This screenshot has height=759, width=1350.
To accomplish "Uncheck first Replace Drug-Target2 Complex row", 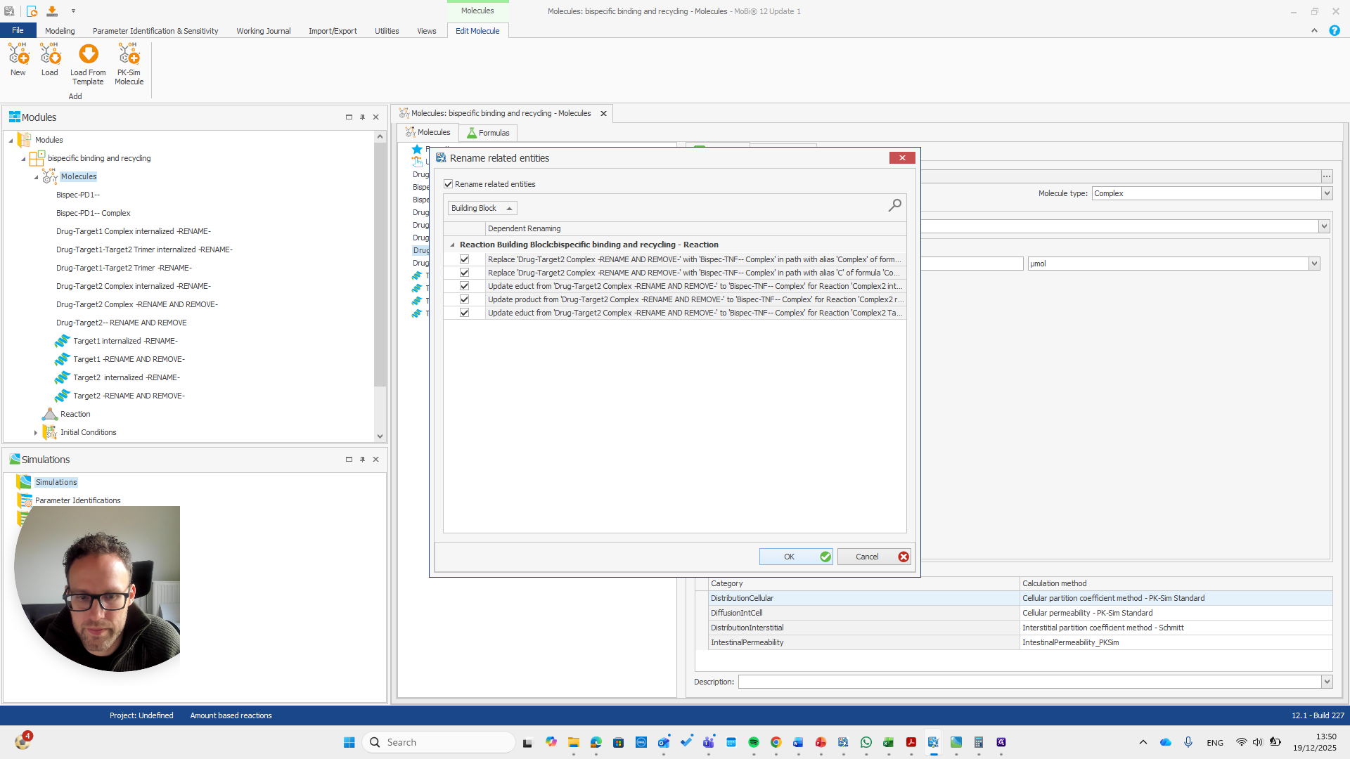I will click(464, 259).
